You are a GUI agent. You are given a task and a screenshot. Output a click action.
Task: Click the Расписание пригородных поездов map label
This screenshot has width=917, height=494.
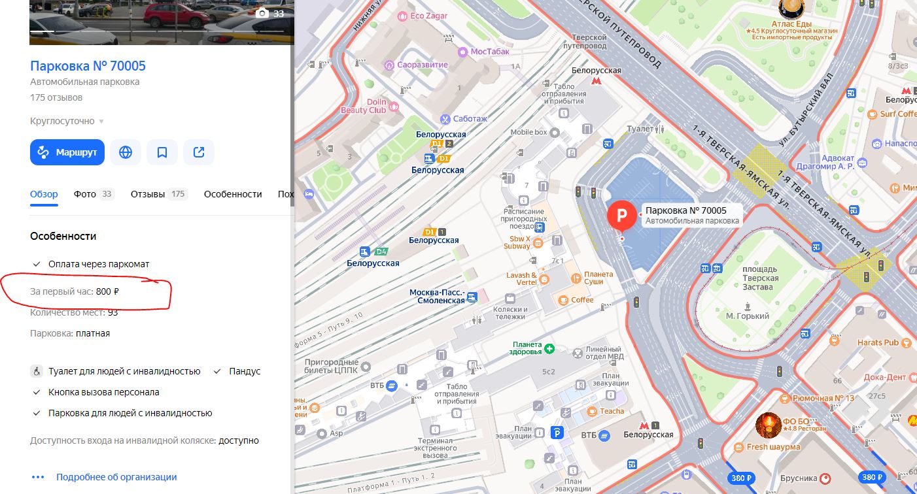coord(524,219)
